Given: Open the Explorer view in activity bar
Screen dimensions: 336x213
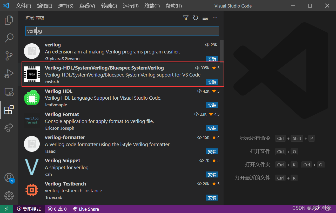Looking at the screenshot, I should click(9, 20).
